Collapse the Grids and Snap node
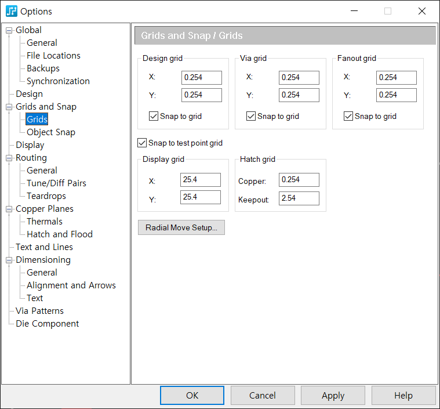 tap(9, 107)
